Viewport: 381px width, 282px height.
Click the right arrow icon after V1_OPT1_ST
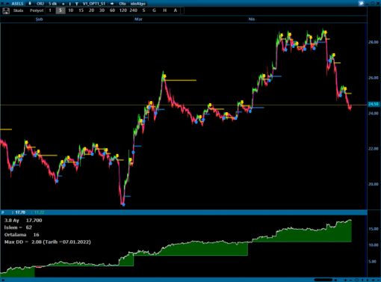click(112, 4)
